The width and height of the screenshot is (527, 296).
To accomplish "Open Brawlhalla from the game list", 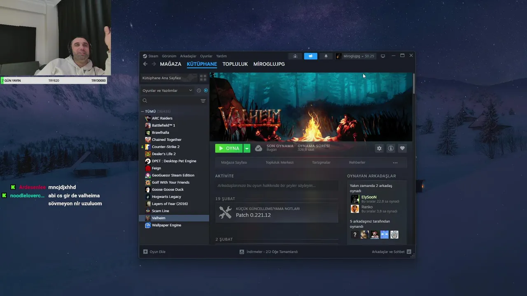I will [160, 132].
